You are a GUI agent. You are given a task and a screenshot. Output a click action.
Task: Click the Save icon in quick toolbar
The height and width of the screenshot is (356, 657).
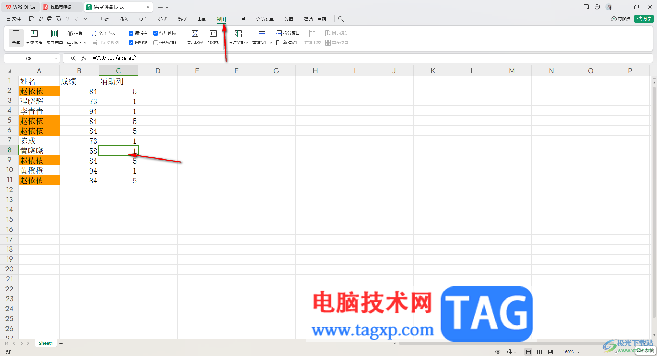point(32,19)
